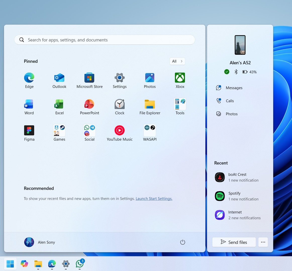This screenshot has height=271, width=292.
Task: Click the Recommended section heading
Action: tap(39, 188)
